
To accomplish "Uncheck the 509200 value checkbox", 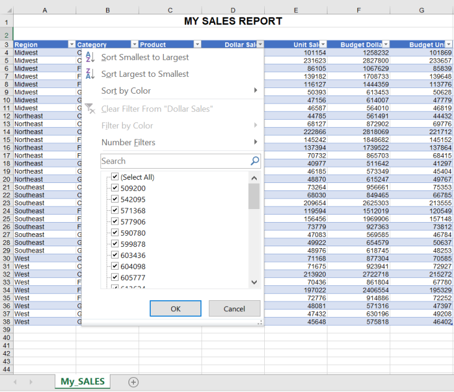I will point(115,188).
